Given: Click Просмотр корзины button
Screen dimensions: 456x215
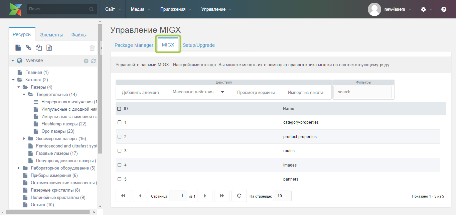Looking at the screenshot, I should pos(256,92).
